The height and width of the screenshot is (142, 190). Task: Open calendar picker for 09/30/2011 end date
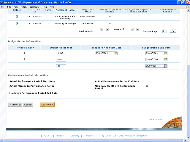click(166, 66)
